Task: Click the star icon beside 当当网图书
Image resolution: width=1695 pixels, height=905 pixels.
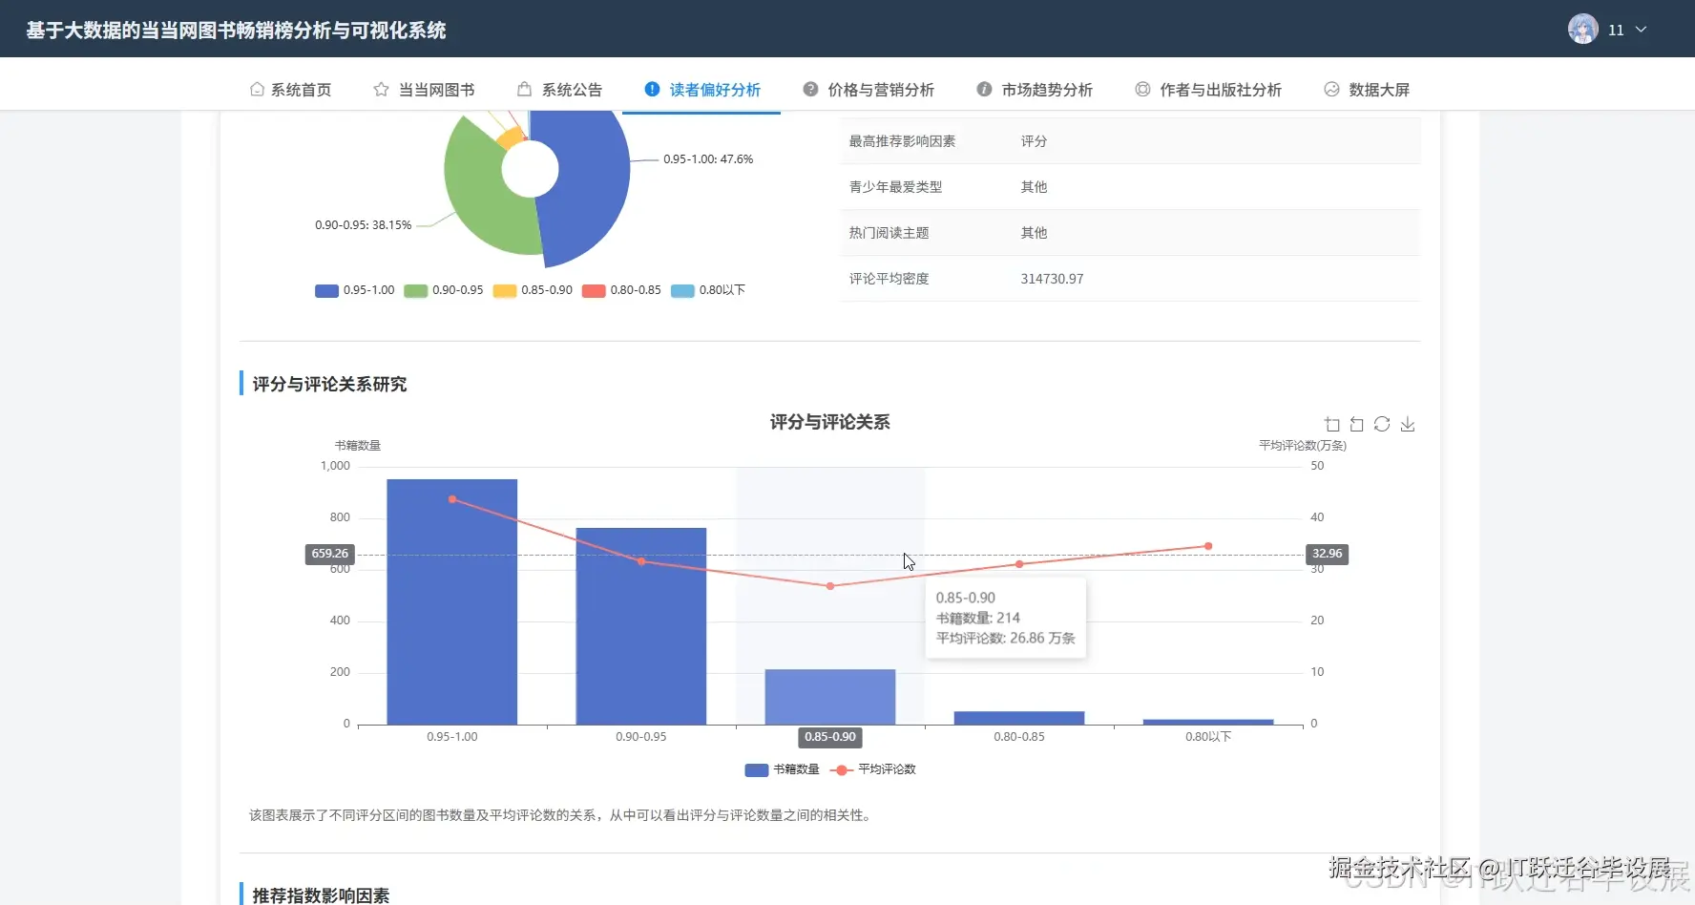Action: click(x=381, y=89)
